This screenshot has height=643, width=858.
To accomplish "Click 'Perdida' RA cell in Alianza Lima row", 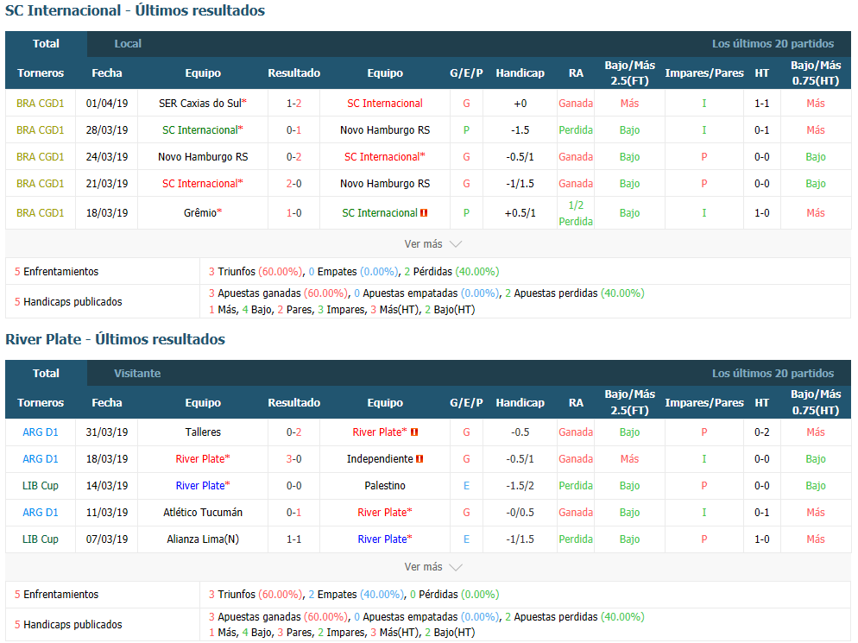I will point(576,539).
